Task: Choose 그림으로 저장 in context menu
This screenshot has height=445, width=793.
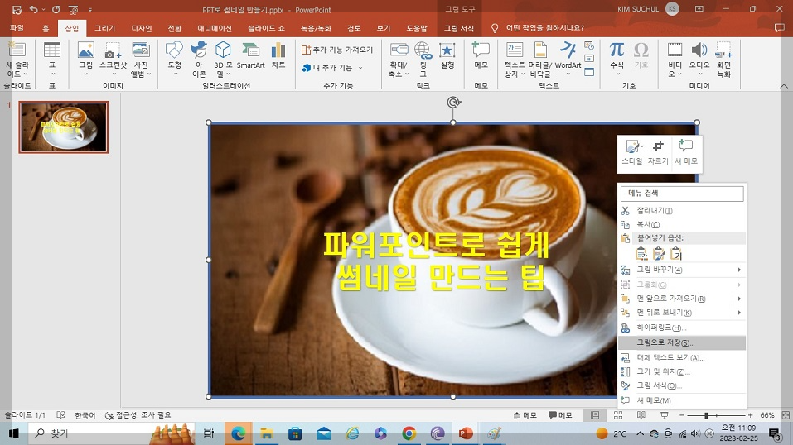Action: 682,342
